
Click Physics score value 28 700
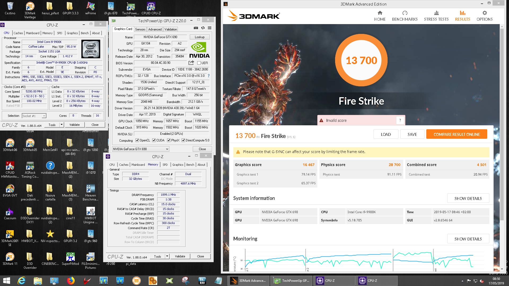point(394,165)
